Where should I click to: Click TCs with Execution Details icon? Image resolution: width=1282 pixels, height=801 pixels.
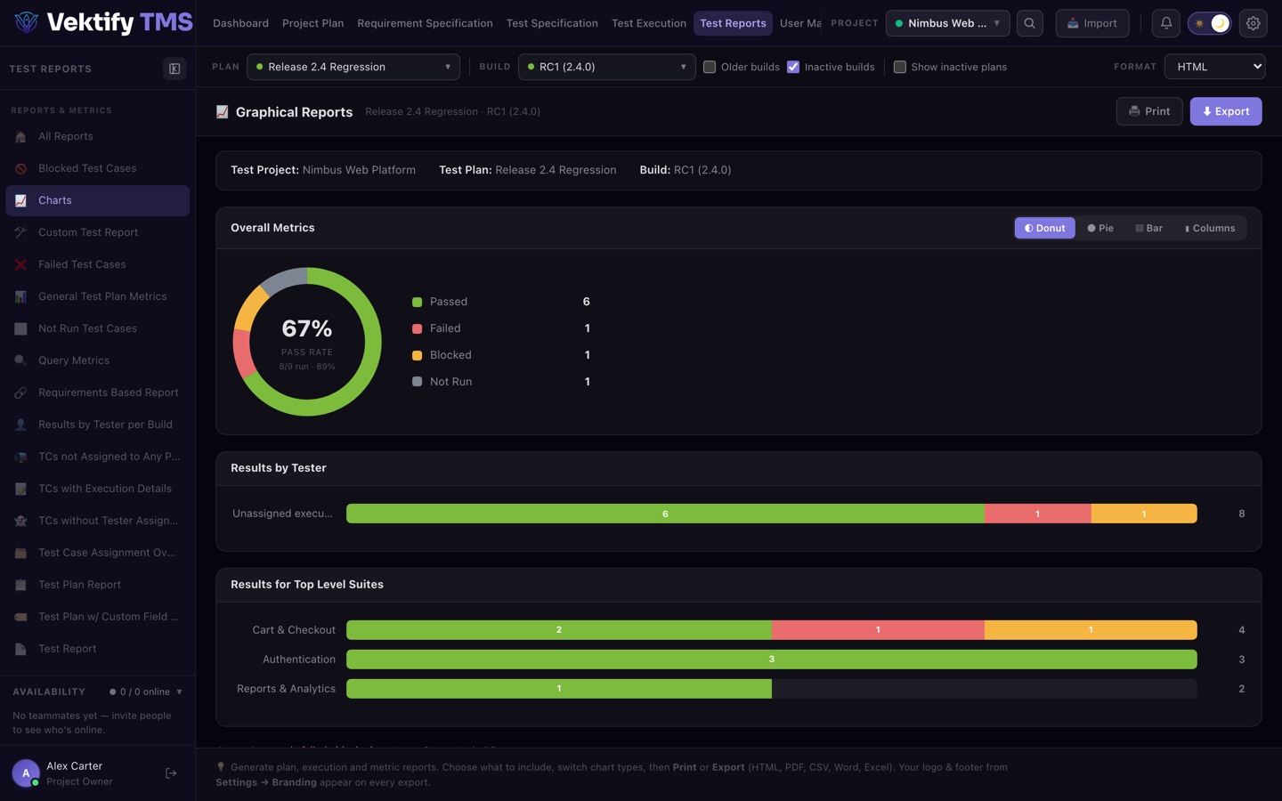tap(20, 489)
